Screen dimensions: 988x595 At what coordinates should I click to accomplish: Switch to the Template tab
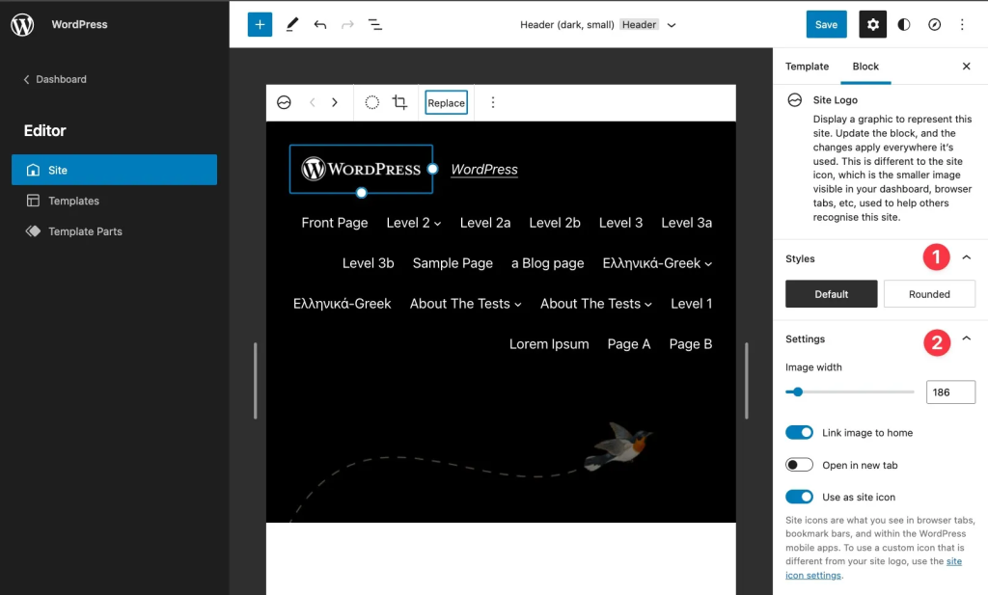coord(807,67)
